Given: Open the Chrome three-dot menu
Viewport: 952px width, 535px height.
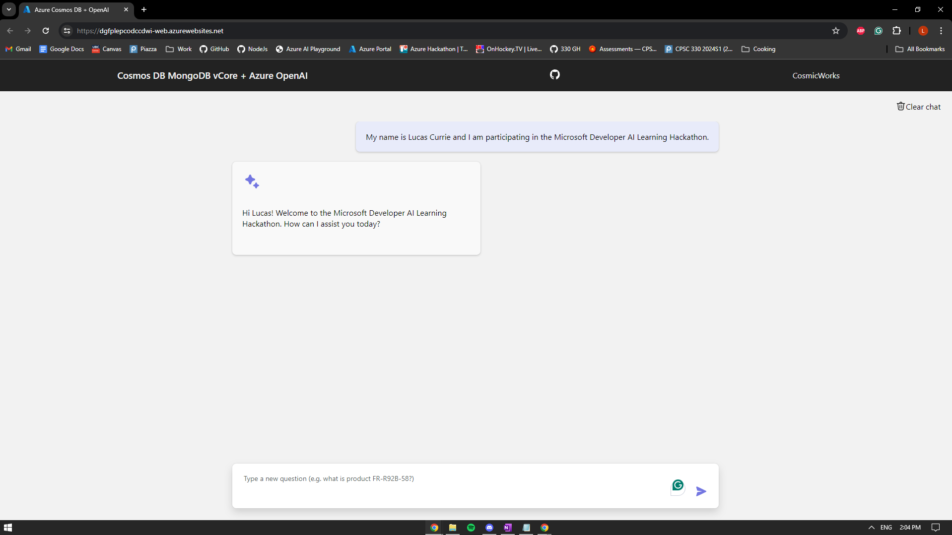Looking at the screenshot, I should [x=941, y=31].
